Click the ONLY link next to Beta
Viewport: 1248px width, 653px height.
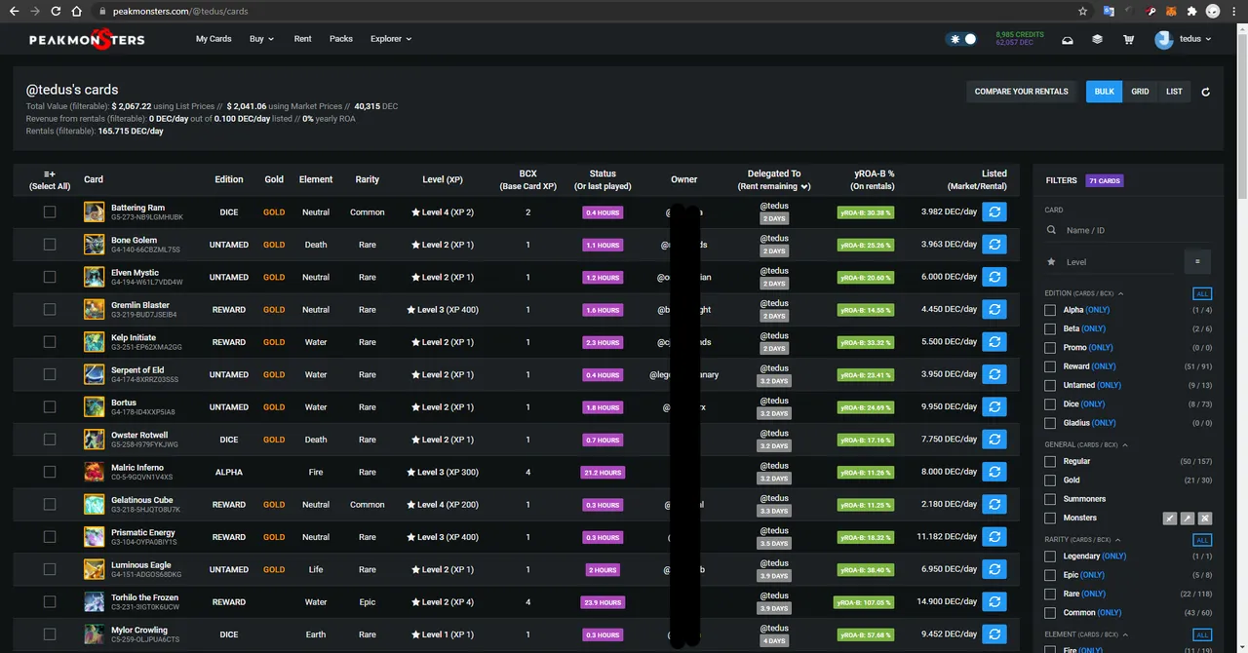tap(1094, 328)
